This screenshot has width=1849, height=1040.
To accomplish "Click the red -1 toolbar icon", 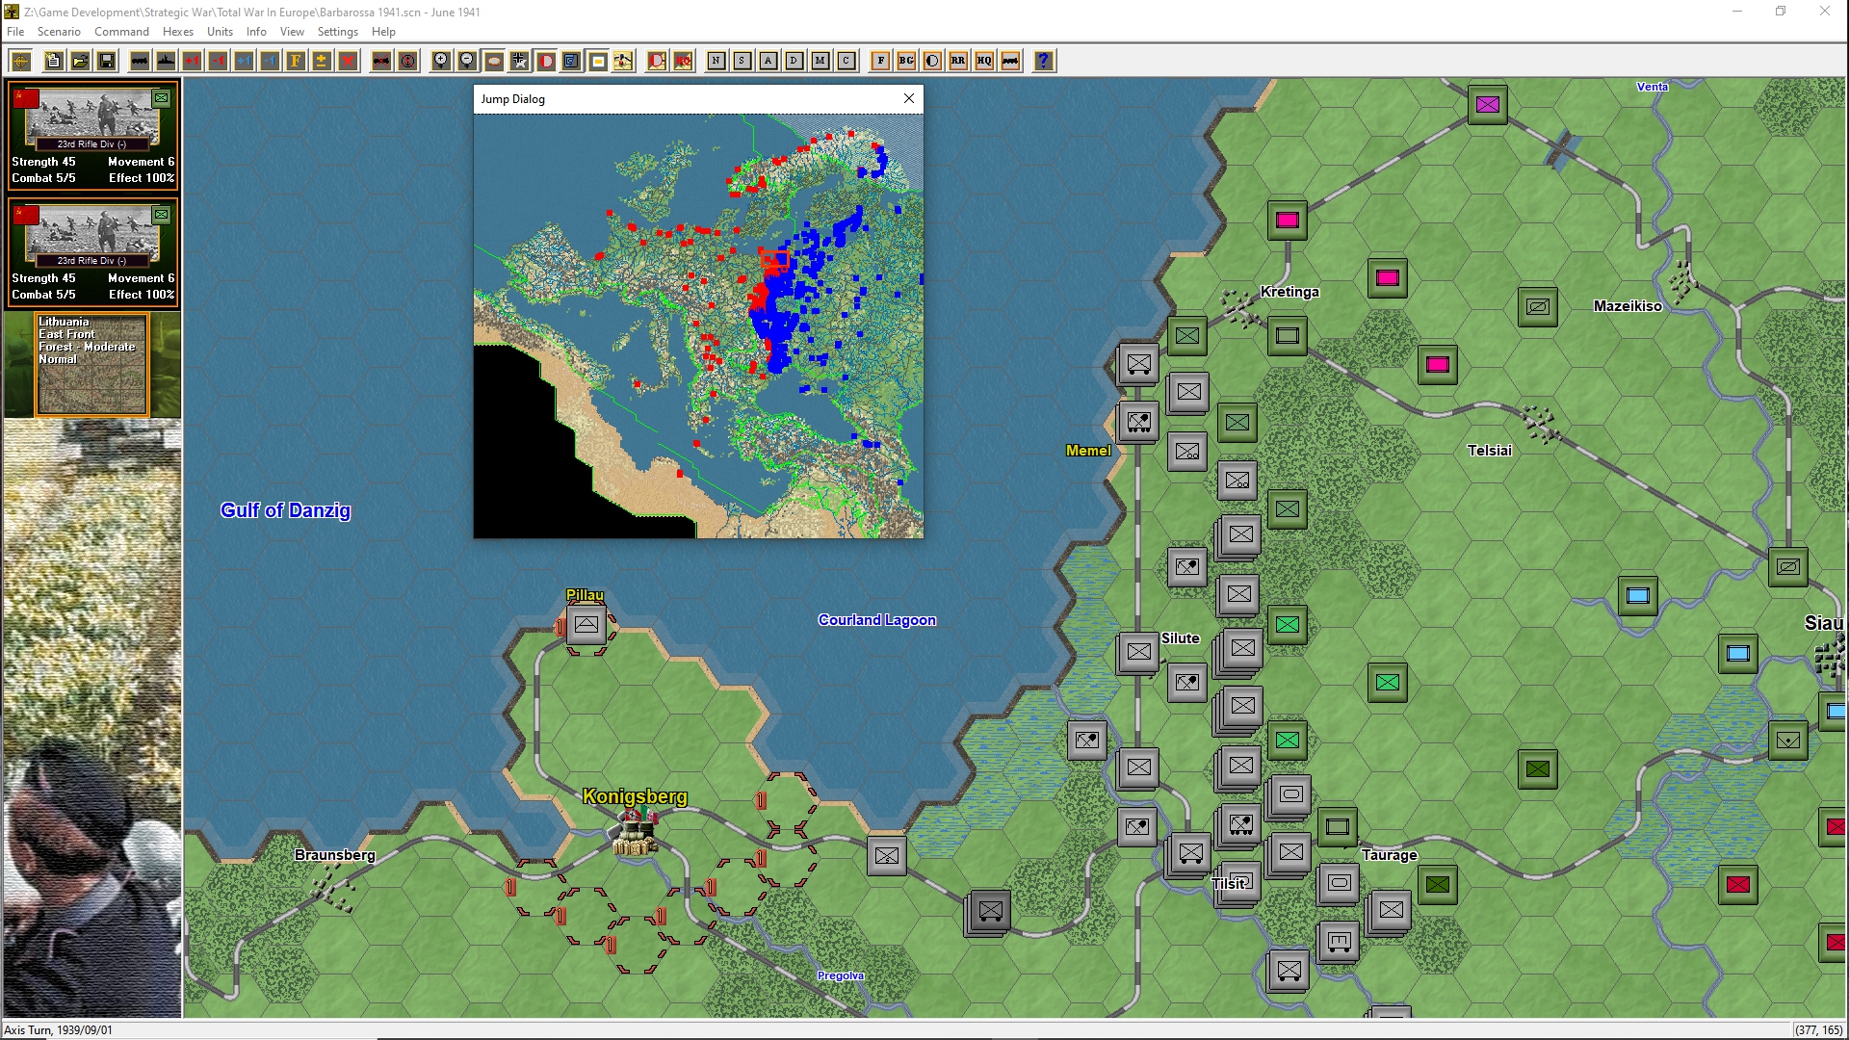I will pos(218,61).
